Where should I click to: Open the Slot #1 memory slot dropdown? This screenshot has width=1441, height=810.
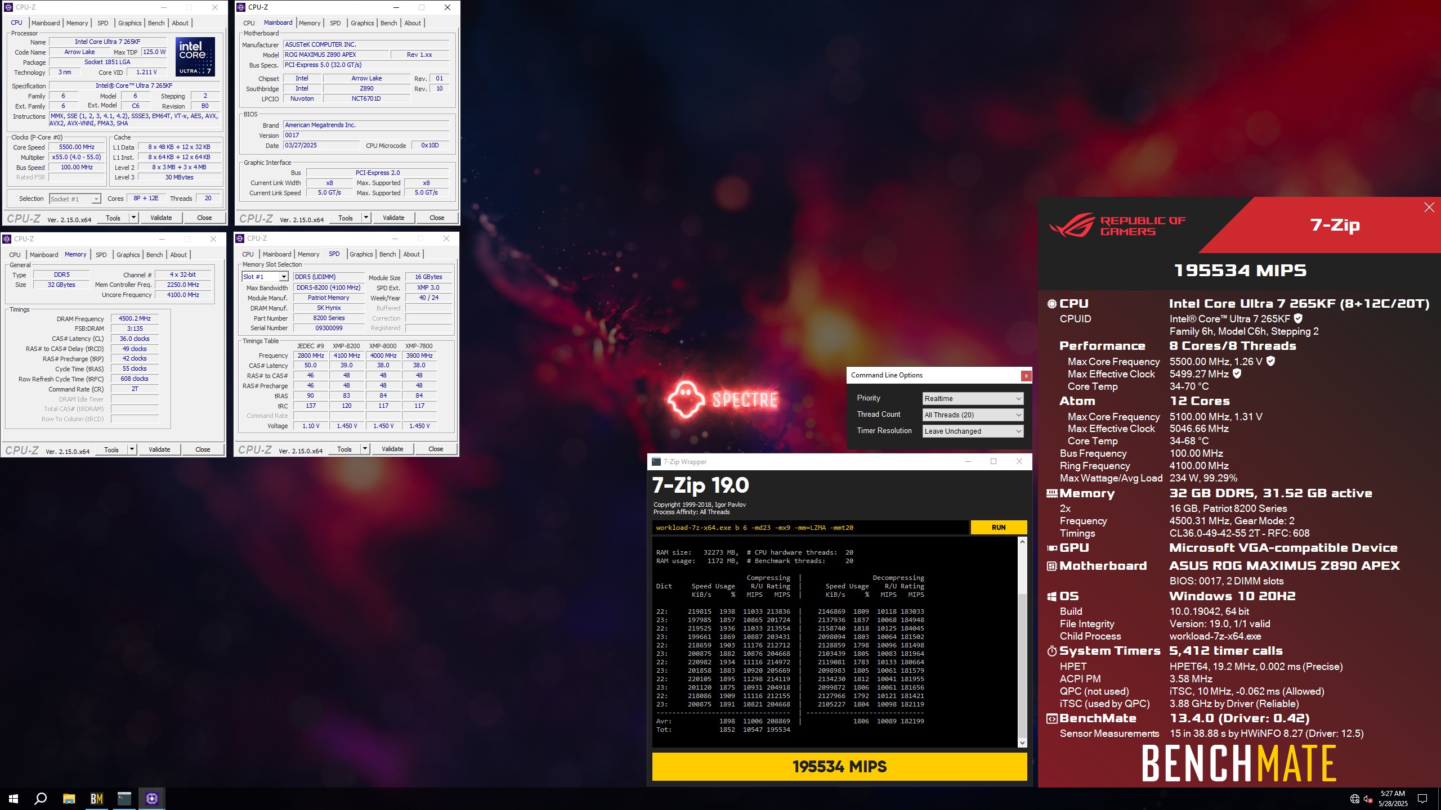tap(265, 277)
